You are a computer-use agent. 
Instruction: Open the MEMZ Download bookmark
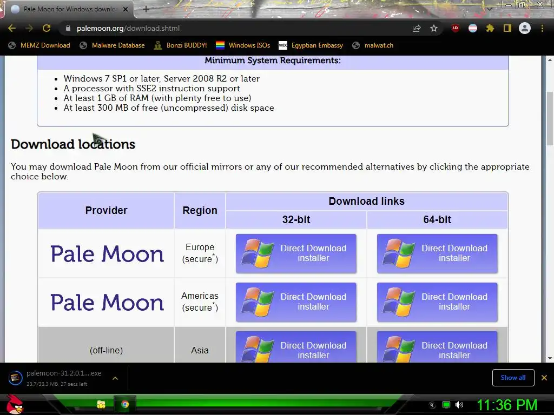click(39, 45)
